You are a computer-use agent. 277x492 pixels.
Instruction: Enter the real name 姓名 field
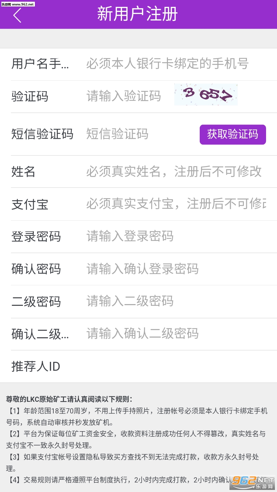(x=174, y=171)
